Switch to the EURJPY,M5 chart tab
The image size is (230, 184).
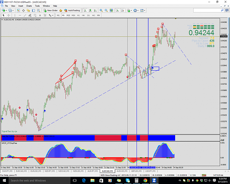[7, 171]
